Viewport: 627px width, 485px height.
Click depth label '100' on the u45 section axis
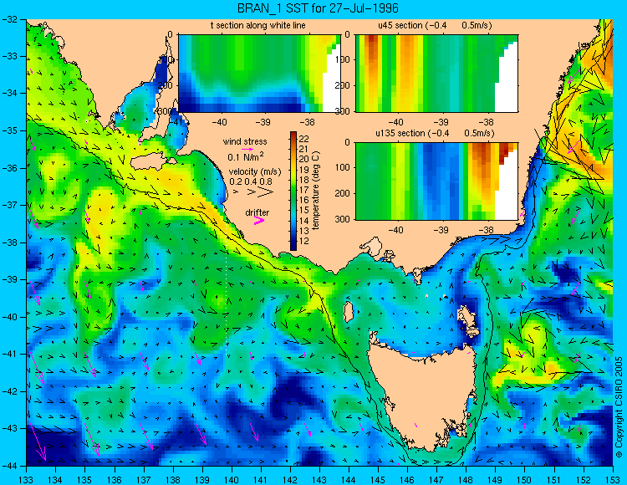(x=344, y=59)
